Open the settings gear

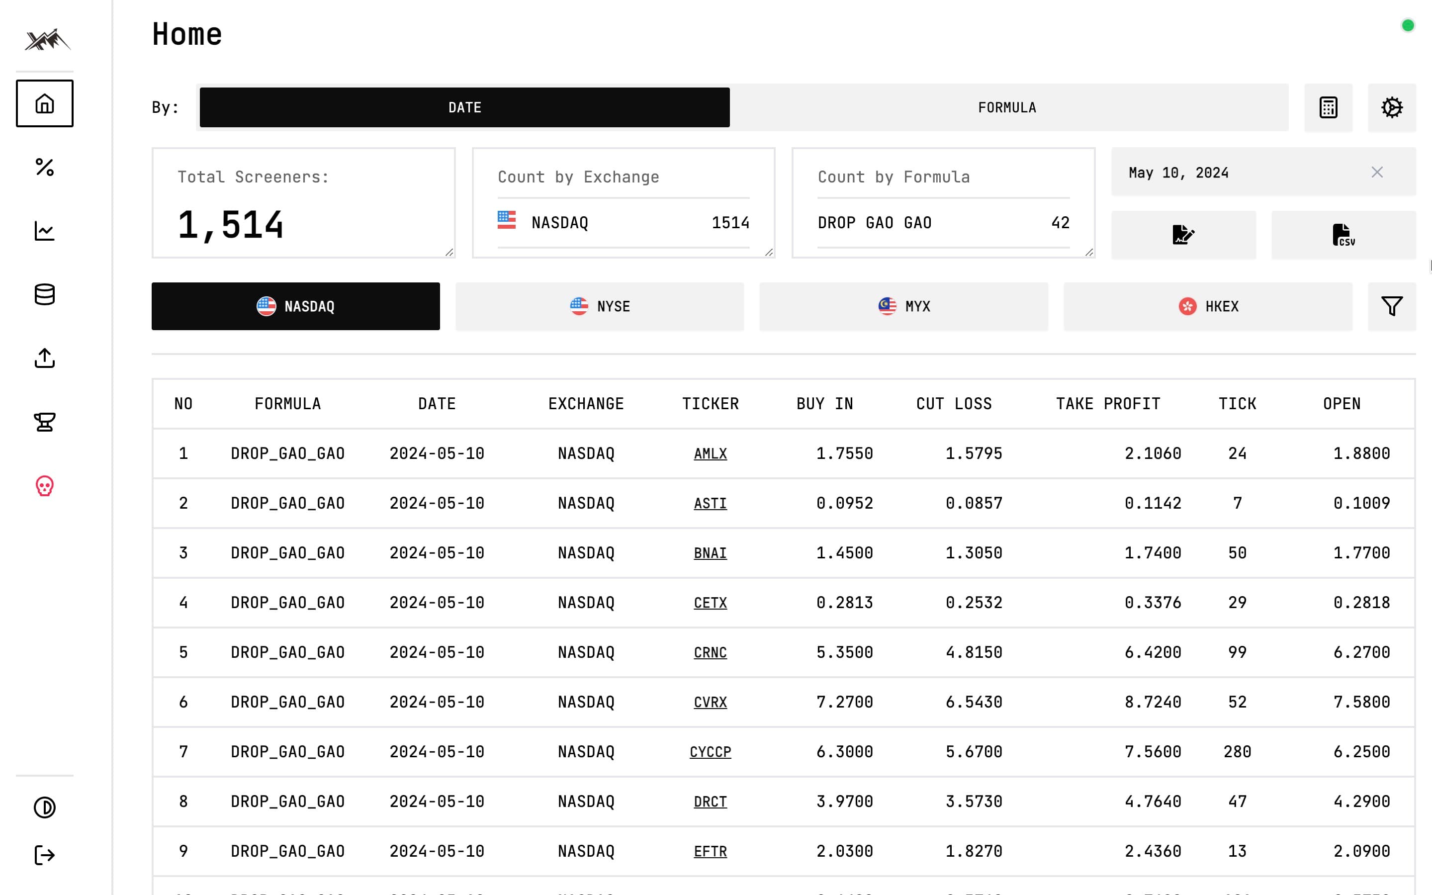pos(1392,107)
